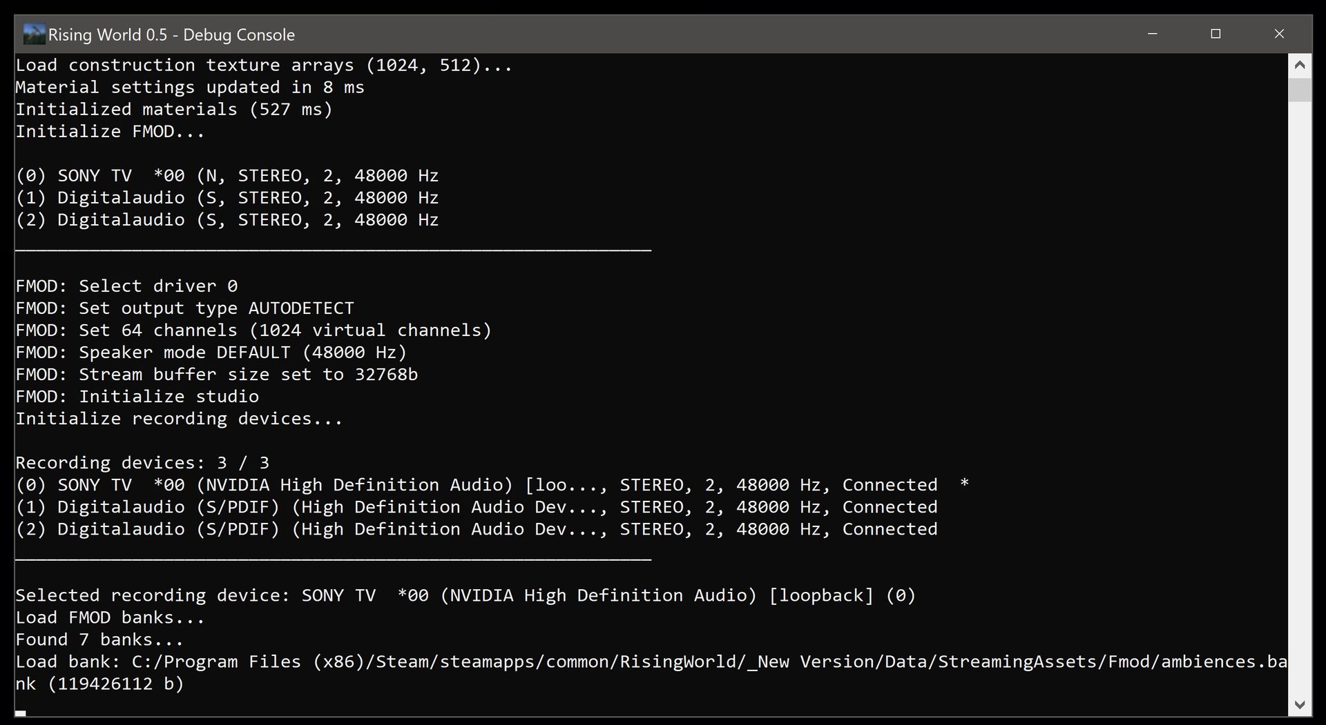The width and height of the screenshot is (1326, 725).
Task: Click the 'Material settings updated in 8 ms' line
Action: tap(190, 88)
